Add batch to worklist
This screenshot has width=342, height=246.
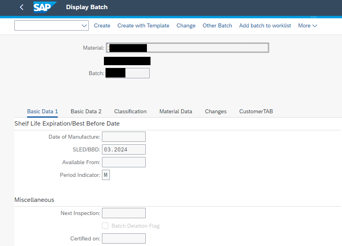point(265,25)
